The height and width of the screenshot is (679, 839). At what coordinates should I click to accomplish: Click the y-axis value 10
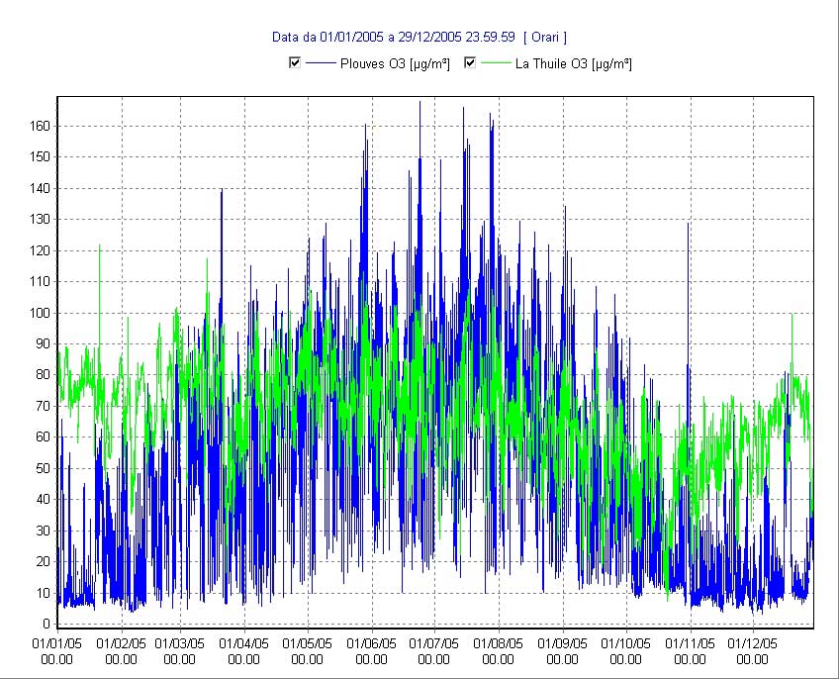(x=43, y=593)
